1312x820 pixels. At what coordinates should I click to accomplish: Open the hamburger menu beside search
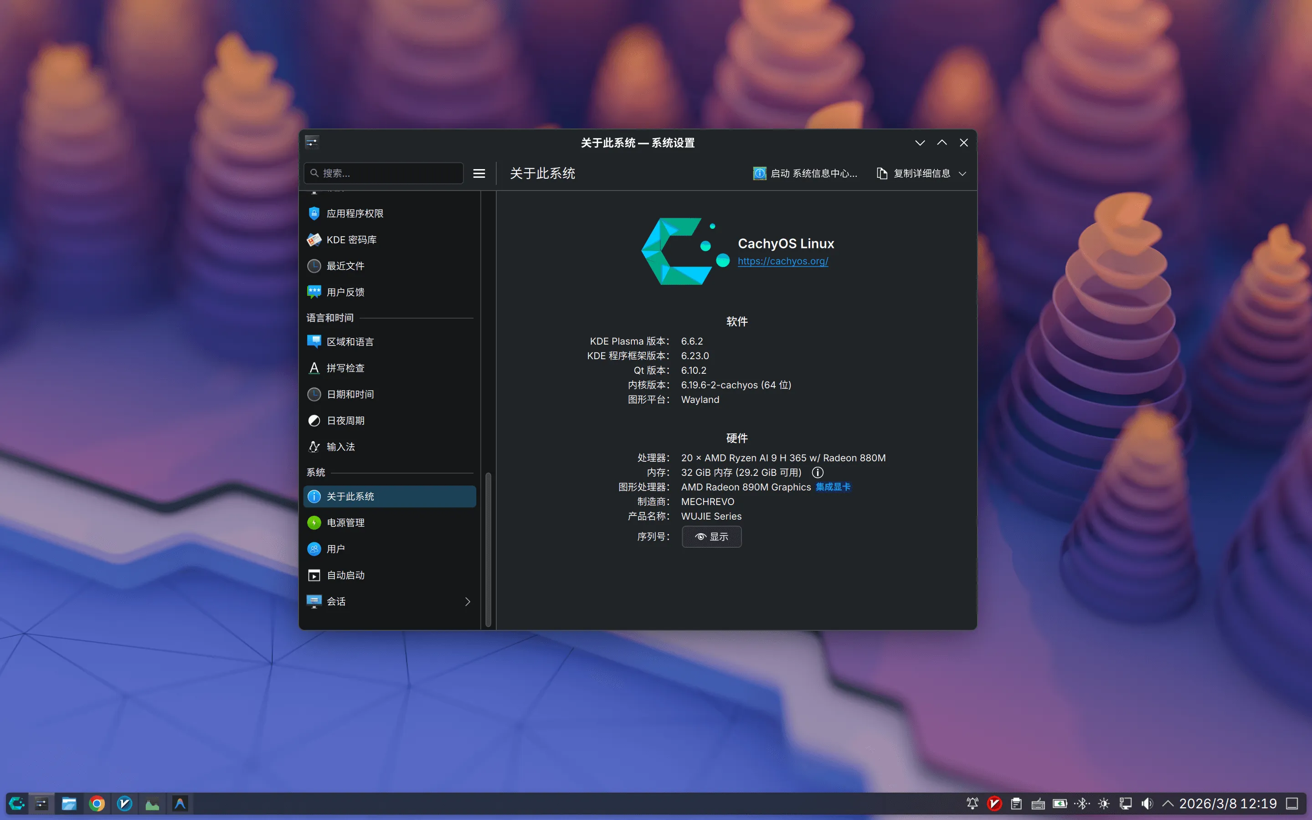(478, 174)
